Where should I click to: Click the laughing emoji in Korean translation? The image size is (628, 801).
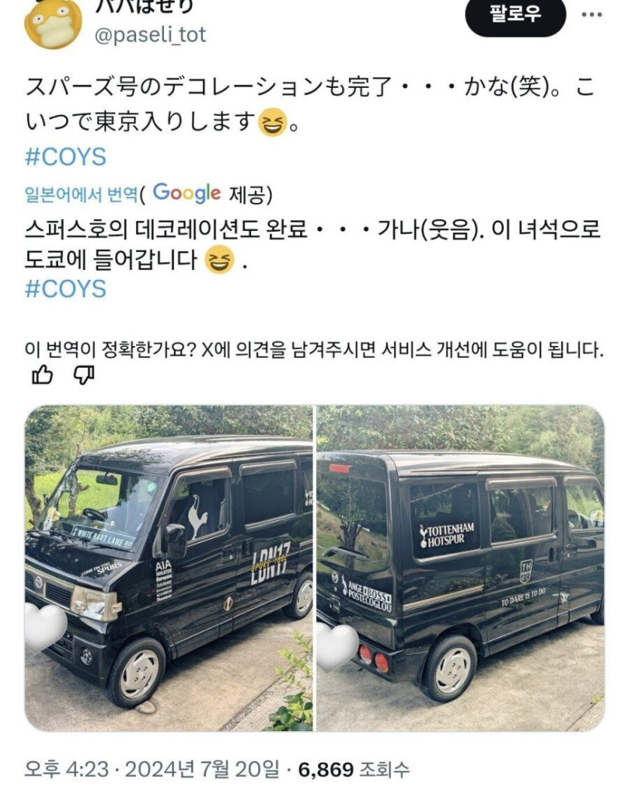220,259
